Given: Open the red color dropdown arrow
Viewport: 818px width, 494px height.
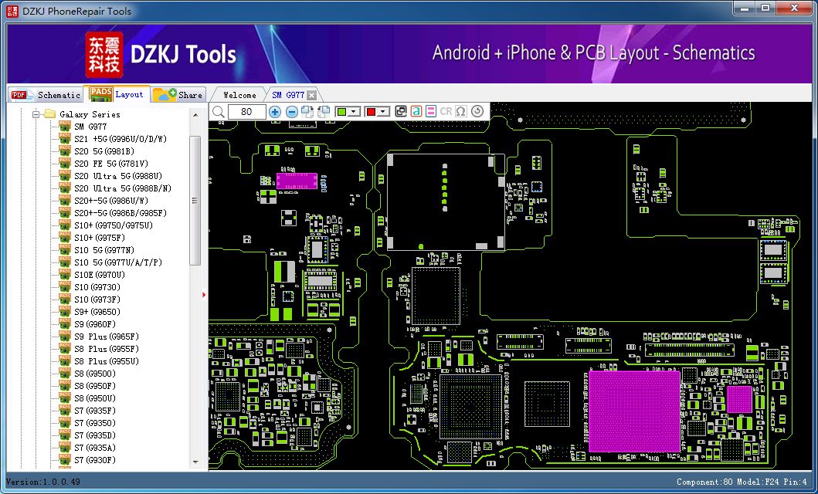Looking at the screenshot, I should (384, 112).
